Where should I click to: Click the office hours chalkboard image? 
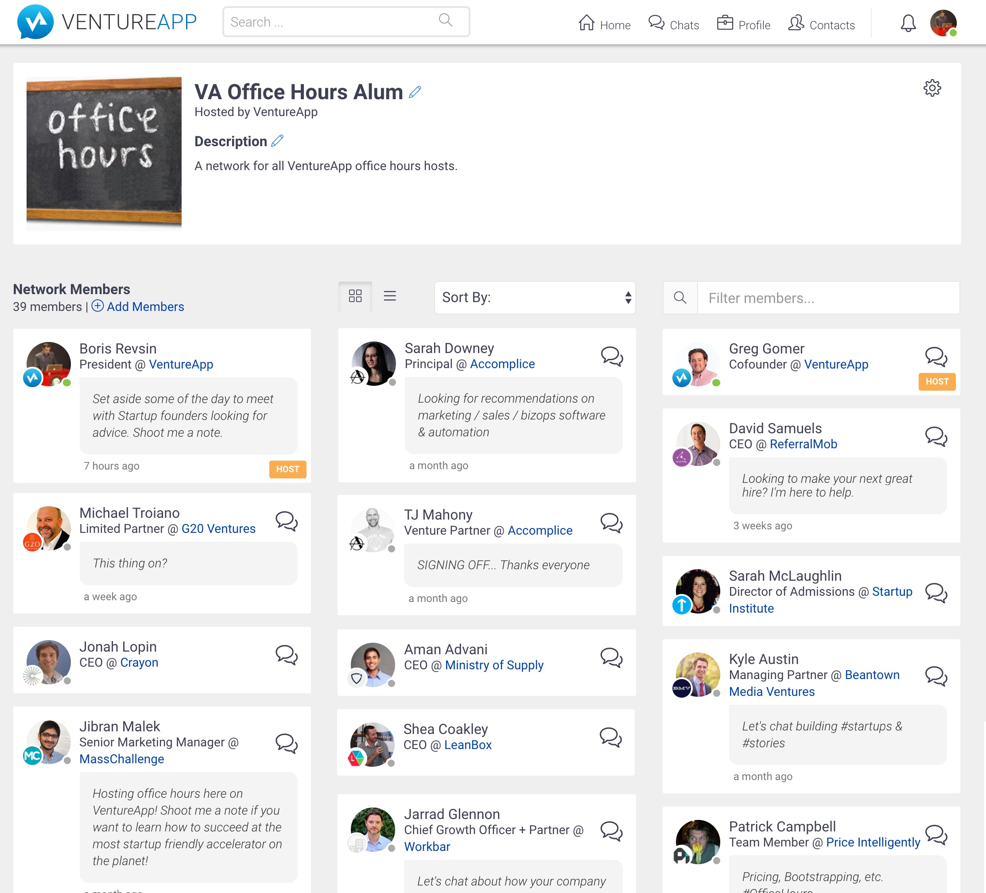pyautogui.click(x=104, y=153)
